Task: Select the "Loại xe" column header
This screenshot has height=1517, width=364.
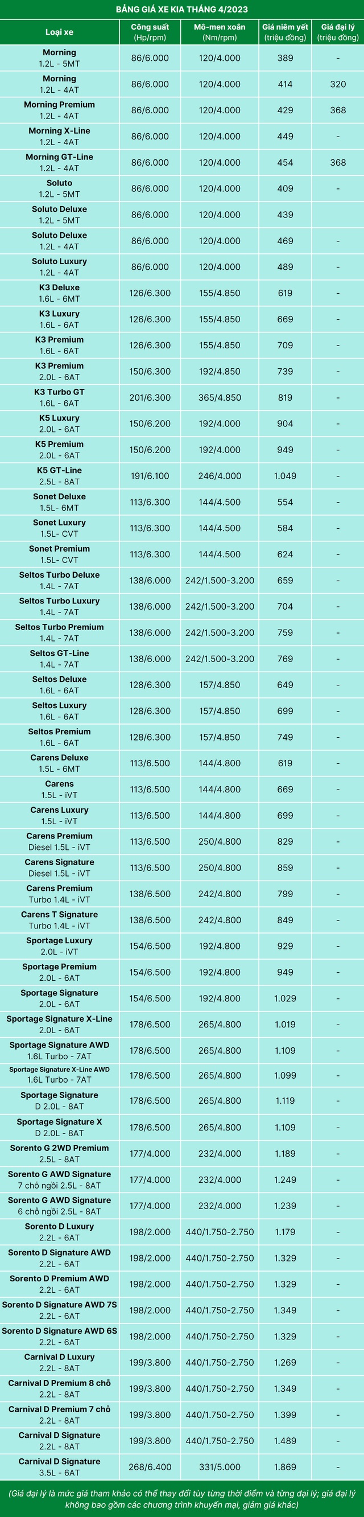Action: 59,32
